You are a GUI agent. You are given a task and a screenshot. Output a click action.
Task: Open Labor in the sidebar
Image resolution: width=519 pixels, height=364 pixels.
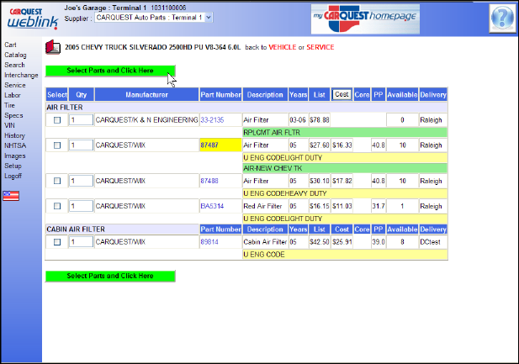tap(13, 95)
